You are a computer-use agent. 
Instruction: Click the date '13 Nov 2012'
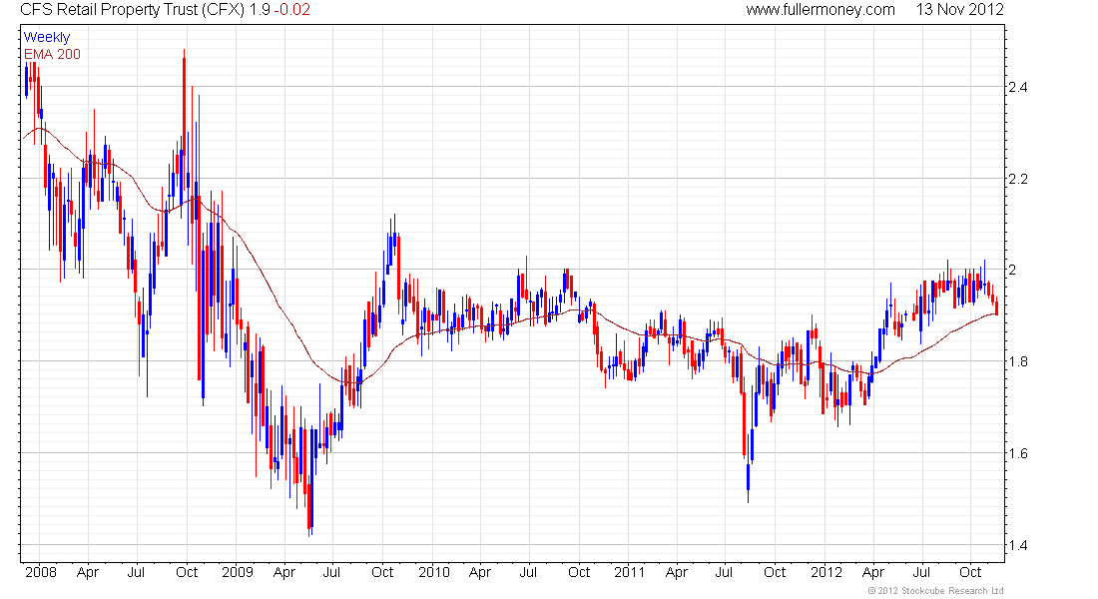(960, 10)
